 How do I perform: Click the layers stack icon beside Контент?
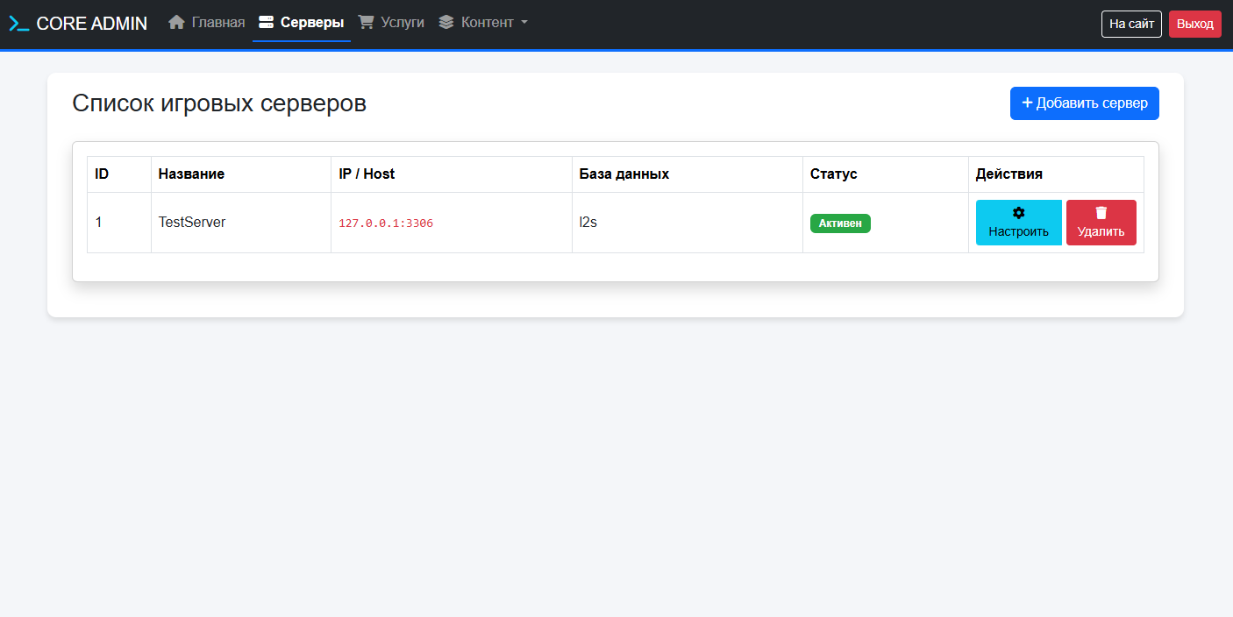pyautogui.click(x=446, y=22)
